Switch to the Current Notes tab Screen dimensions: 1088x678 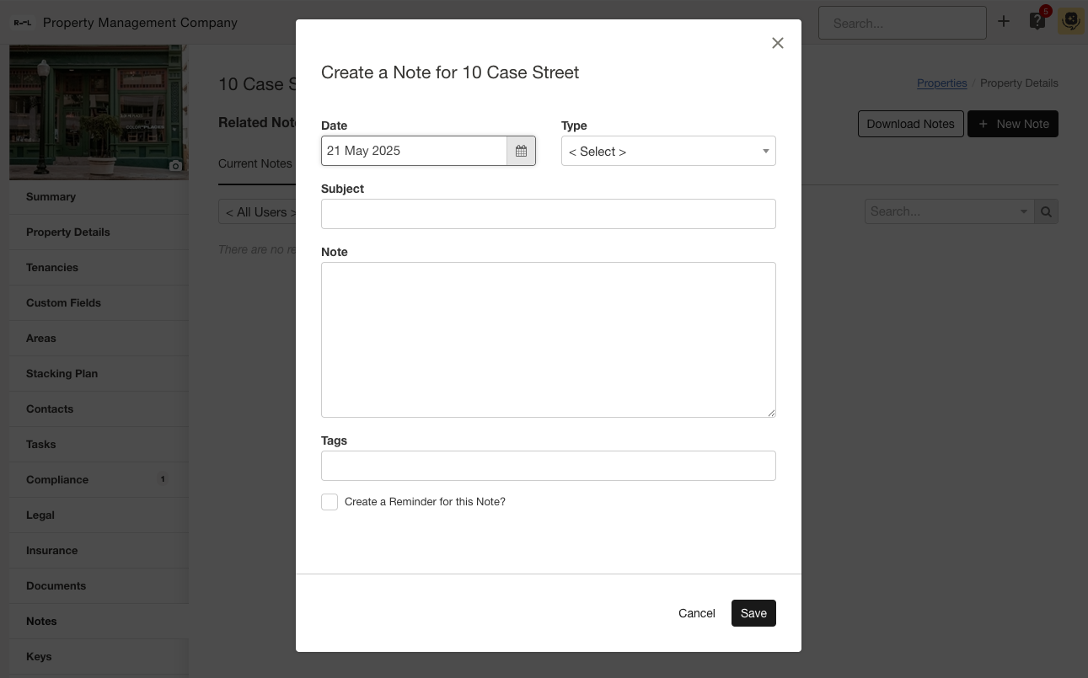(x=255, y=163)
